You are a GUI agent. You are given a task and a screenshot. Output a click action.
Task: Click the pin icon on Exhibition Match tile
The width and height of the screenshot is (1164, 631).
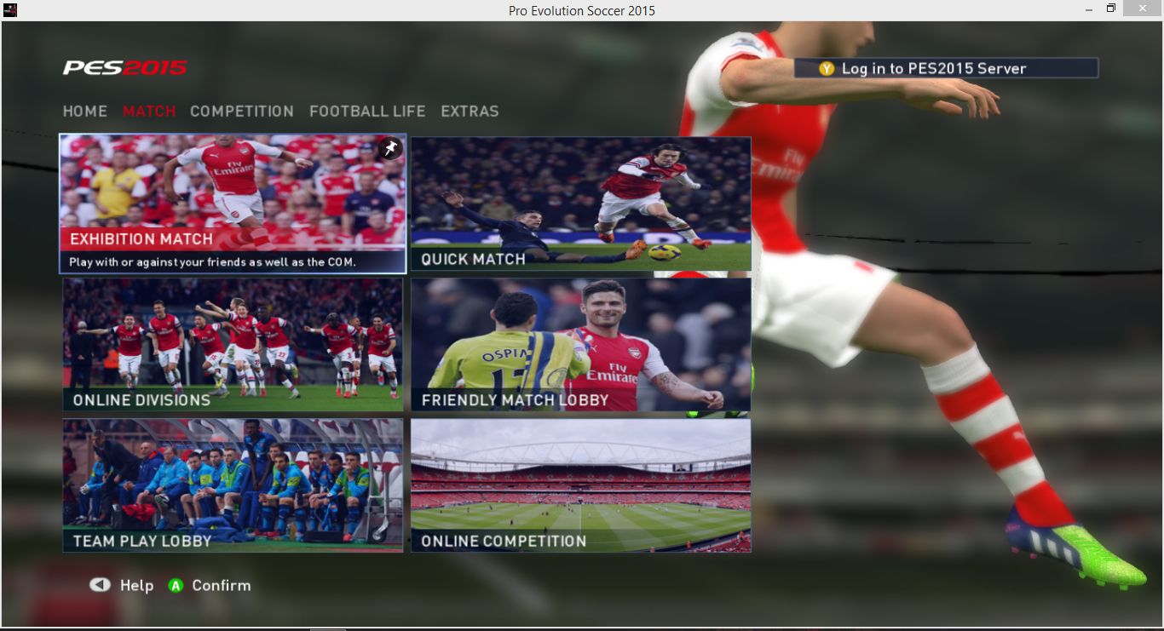(x=389, y=149)
